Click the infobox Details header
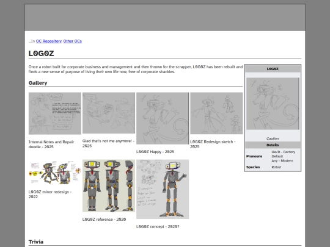This screenshot has height=247, width=330. coord(273,145)
